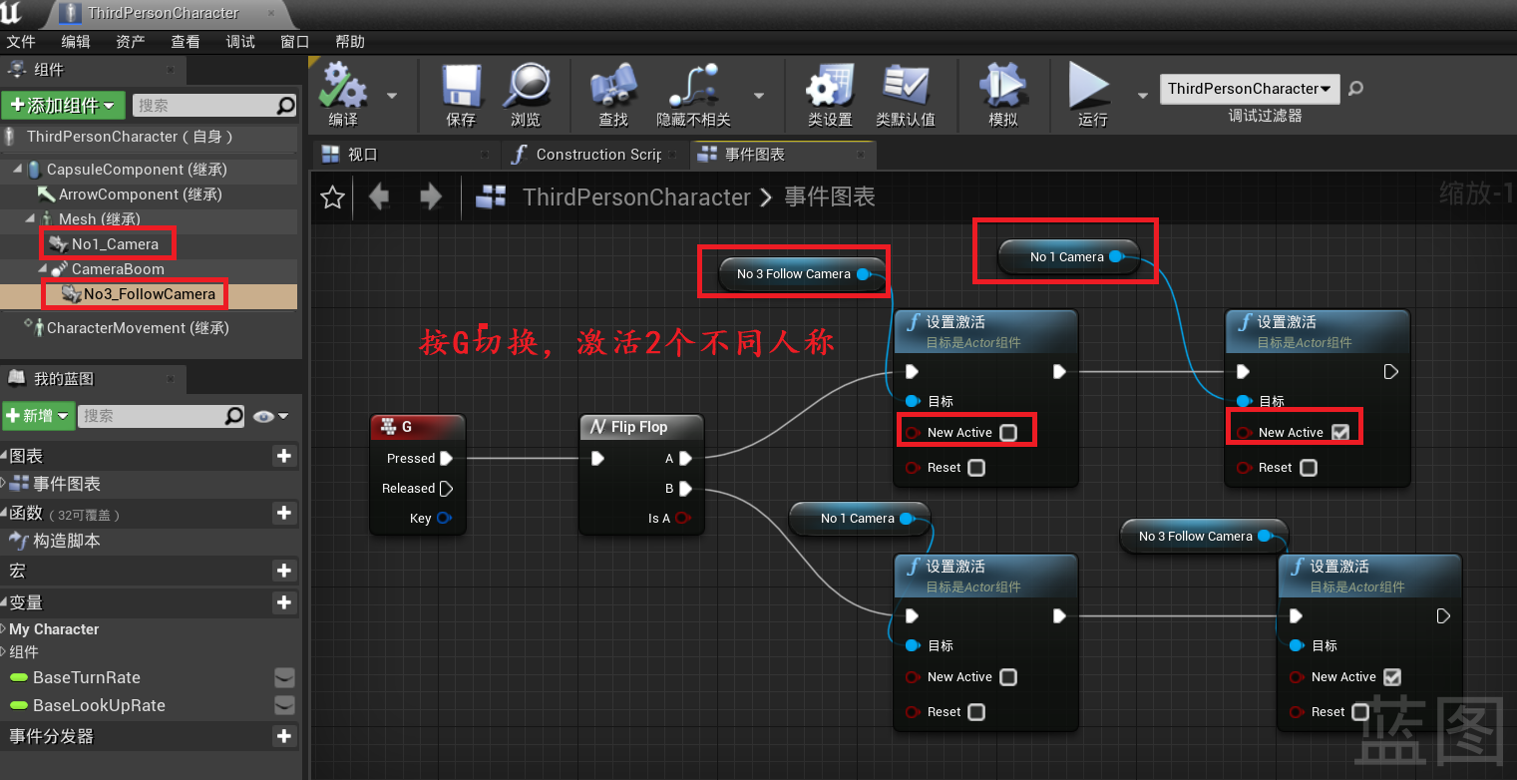Open the 窗口 (Window) menu

295,41
